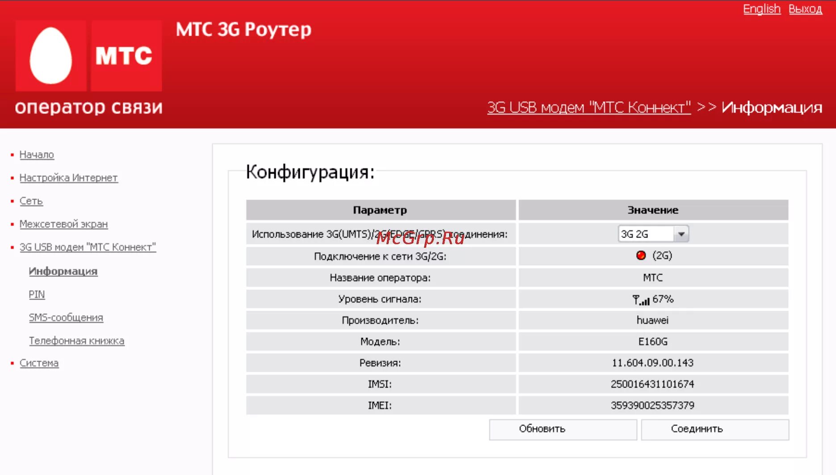Click the 67% signal level value
Viewport: 836px width, 475px height.
tap(663, 299)
